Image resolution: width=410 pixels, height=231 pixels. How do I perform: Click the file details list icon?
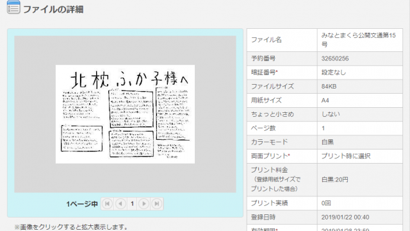pyautogui.click(x=13, y=7)
